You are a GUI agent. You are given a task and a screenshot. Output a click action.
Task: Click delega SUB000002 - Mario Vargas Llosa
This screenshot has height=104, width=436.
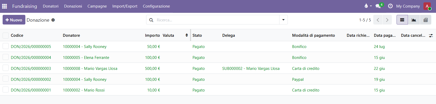coord(251,68)
